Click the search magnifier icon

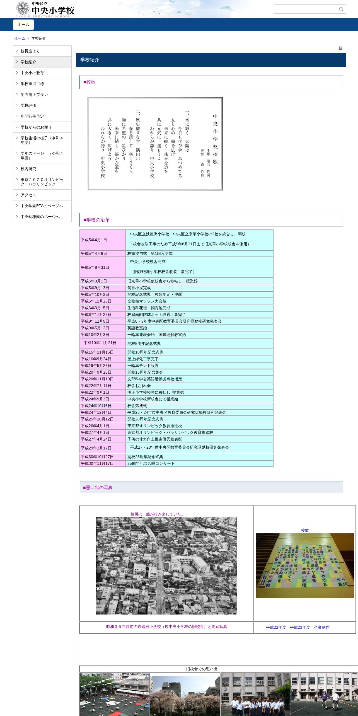pos(341,9)
